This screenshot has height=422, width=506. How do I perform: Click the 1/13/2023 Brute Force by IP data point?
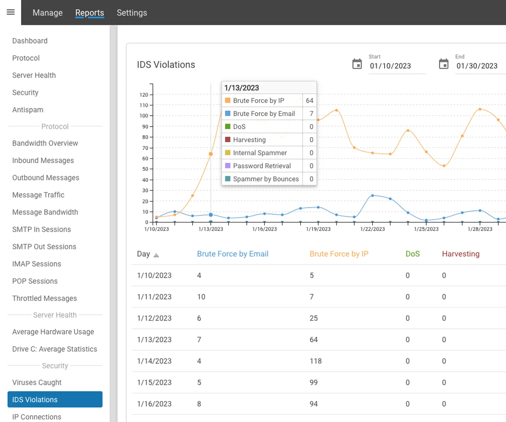point(211,154)
